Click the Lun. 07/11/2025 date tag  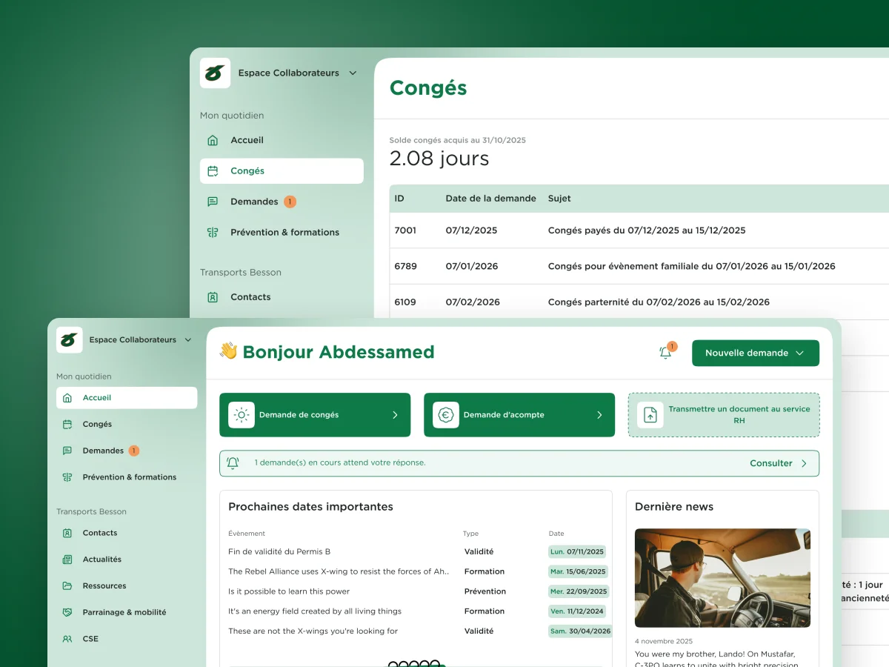577,551
